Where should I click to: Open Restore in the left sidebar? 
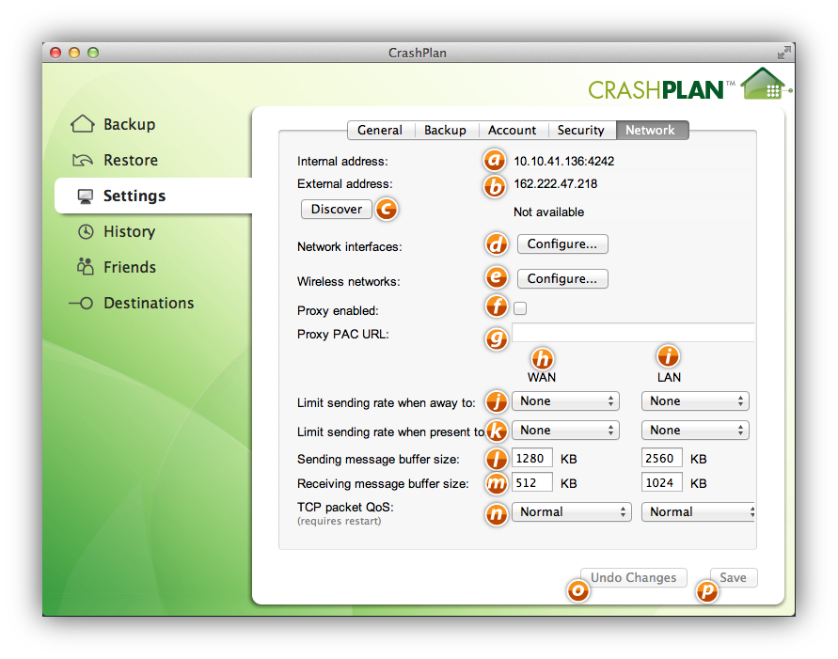coord(131,160)
